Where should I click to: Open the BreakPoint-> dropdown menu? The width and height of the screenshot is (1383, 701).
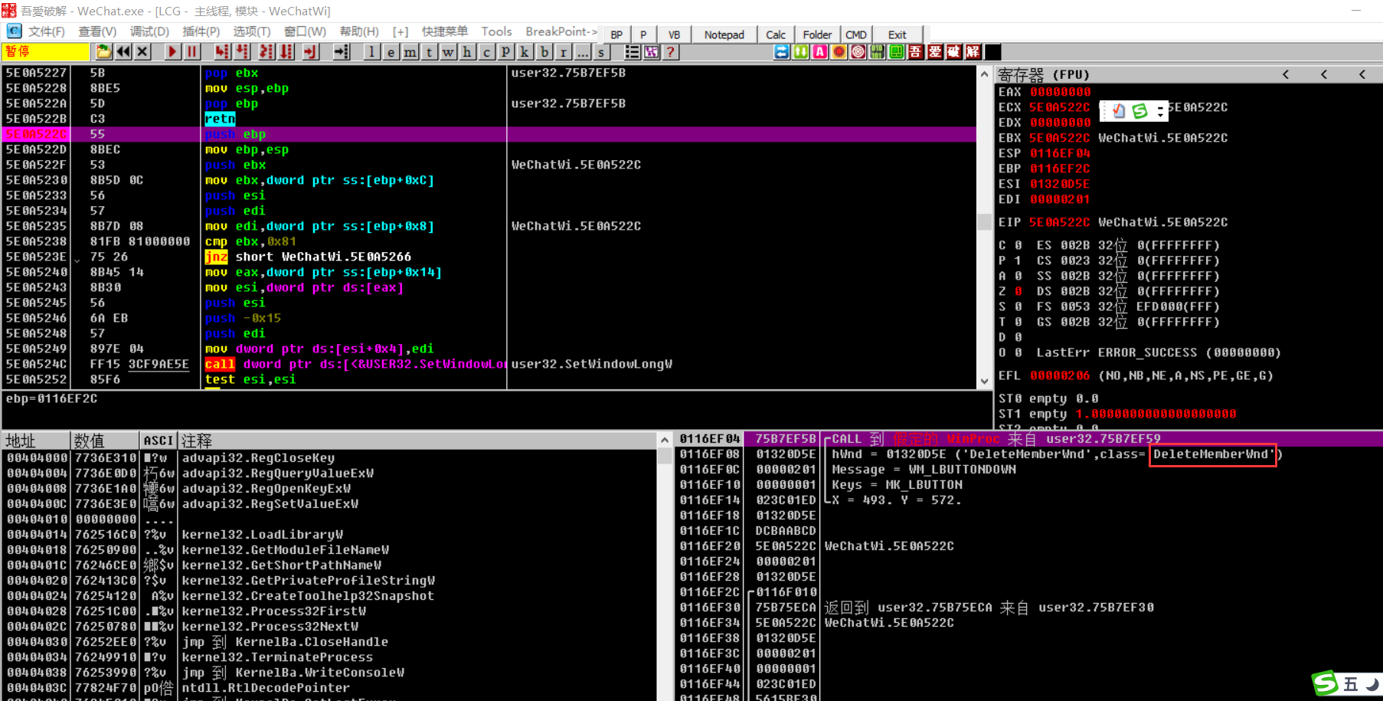(561, 31)
